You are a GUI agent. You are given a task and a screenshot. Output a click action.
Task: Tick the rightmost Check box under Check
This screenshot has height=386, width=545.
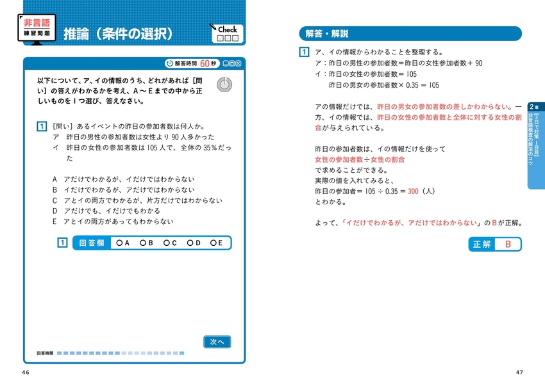tap(235, 38)
